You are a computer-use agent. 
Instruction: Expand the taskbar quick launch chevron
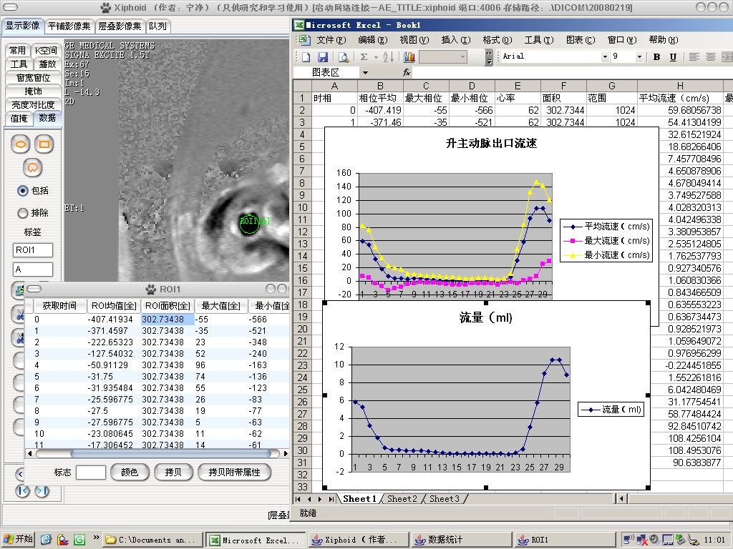pos(96,538)
